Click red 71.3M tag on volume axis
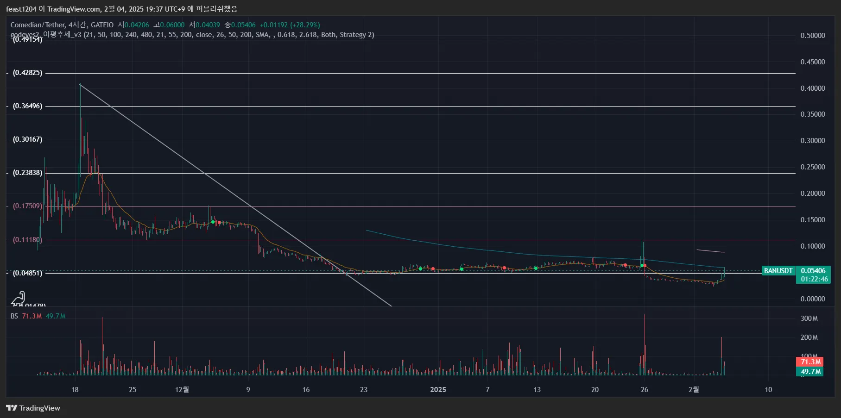 click(x=810, y=362)
